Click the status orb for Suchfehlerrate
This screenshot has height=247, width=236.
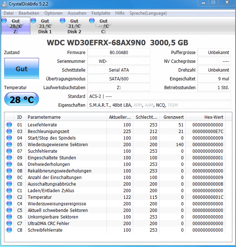(x=9, y=151)
